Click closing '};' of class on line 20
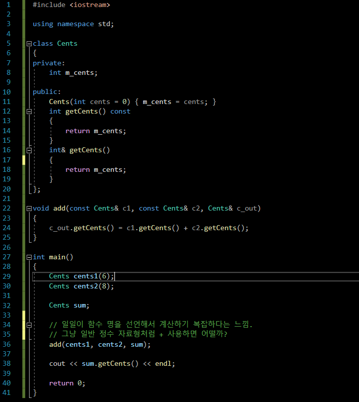Viewport: 359px width, 402px height. tap(37, 189)
